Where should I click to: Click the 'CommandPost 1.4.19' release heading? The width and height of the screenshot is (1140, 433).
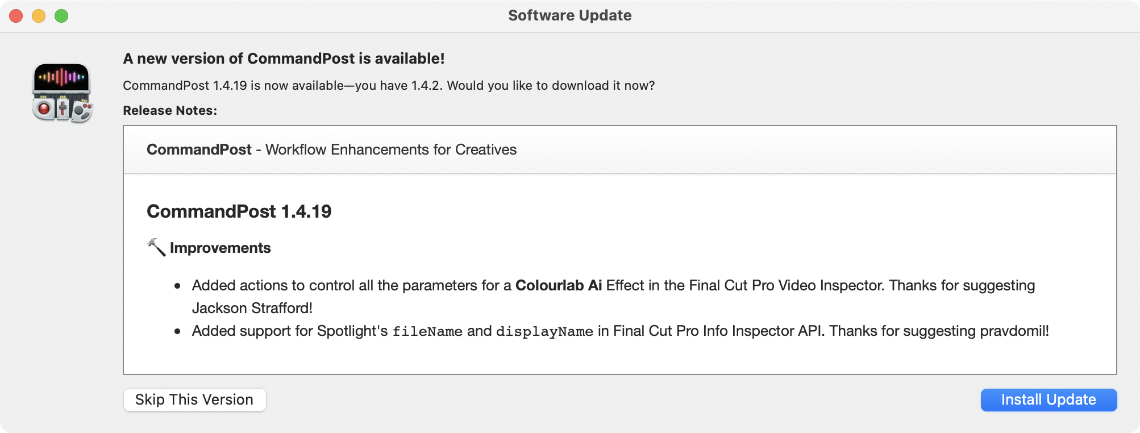(239, 211)
